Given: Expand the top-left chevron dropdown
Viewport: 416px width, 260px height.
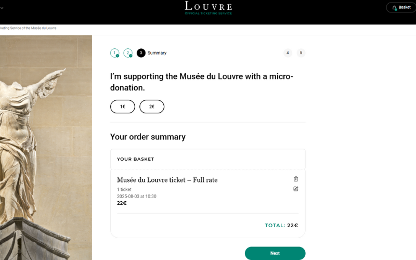Looking at the screenshot, I should 2,8.
